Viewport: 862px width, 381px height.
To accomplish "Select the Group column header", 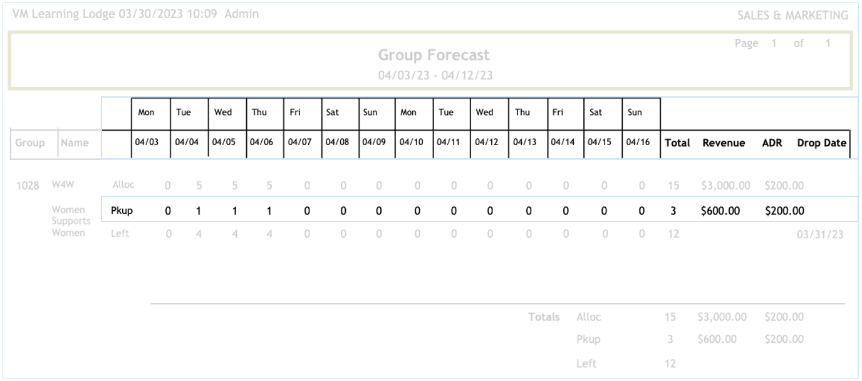I will 30,143.
